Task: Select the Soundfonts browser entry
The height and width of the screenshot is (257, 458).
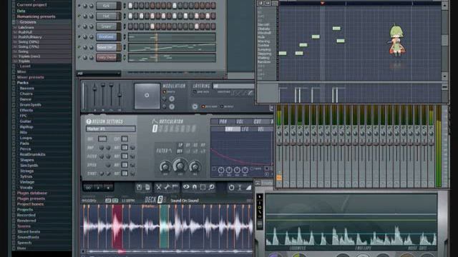Action: (x=28, y=237)
